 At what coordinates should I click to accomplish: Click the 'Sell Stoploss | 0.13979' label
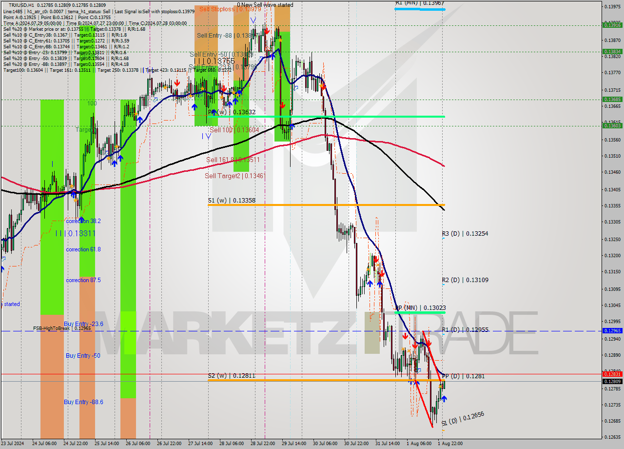point(230,9)
